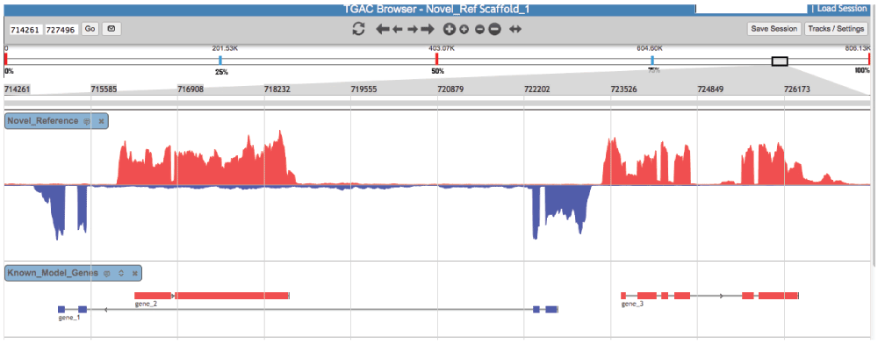Zoom in slightly with small plus icon

[464, 29]
